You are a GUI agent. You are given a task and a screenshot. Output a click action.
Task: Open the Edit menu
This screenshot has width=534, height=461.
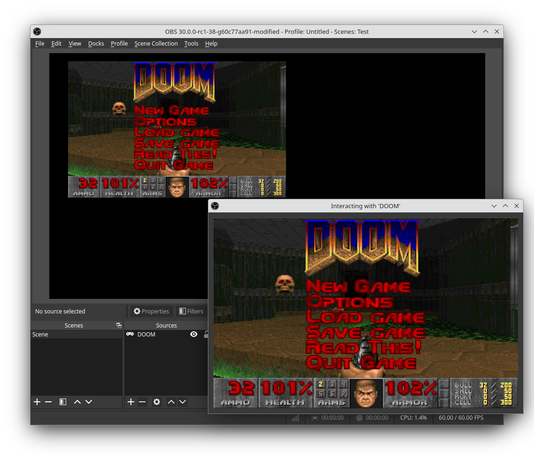click(56, 44)
